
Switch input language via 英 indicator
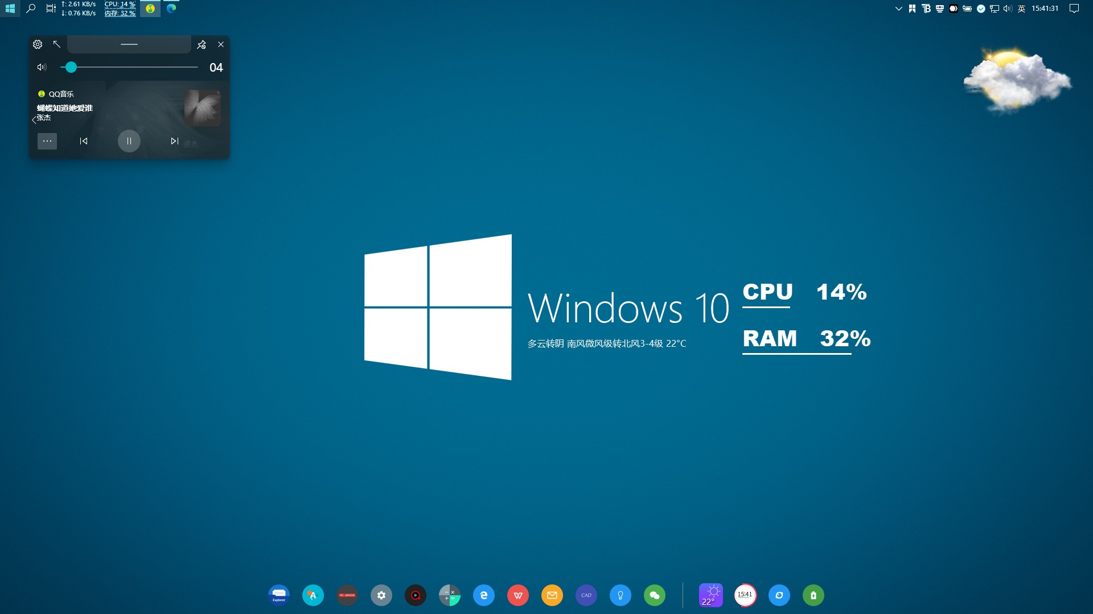point(1021,9)
